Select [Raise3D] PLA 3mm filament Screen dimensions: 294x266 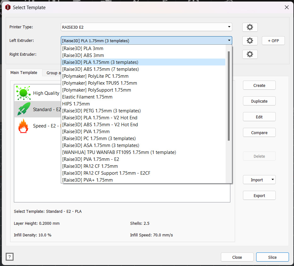click(x=143, y=48)
